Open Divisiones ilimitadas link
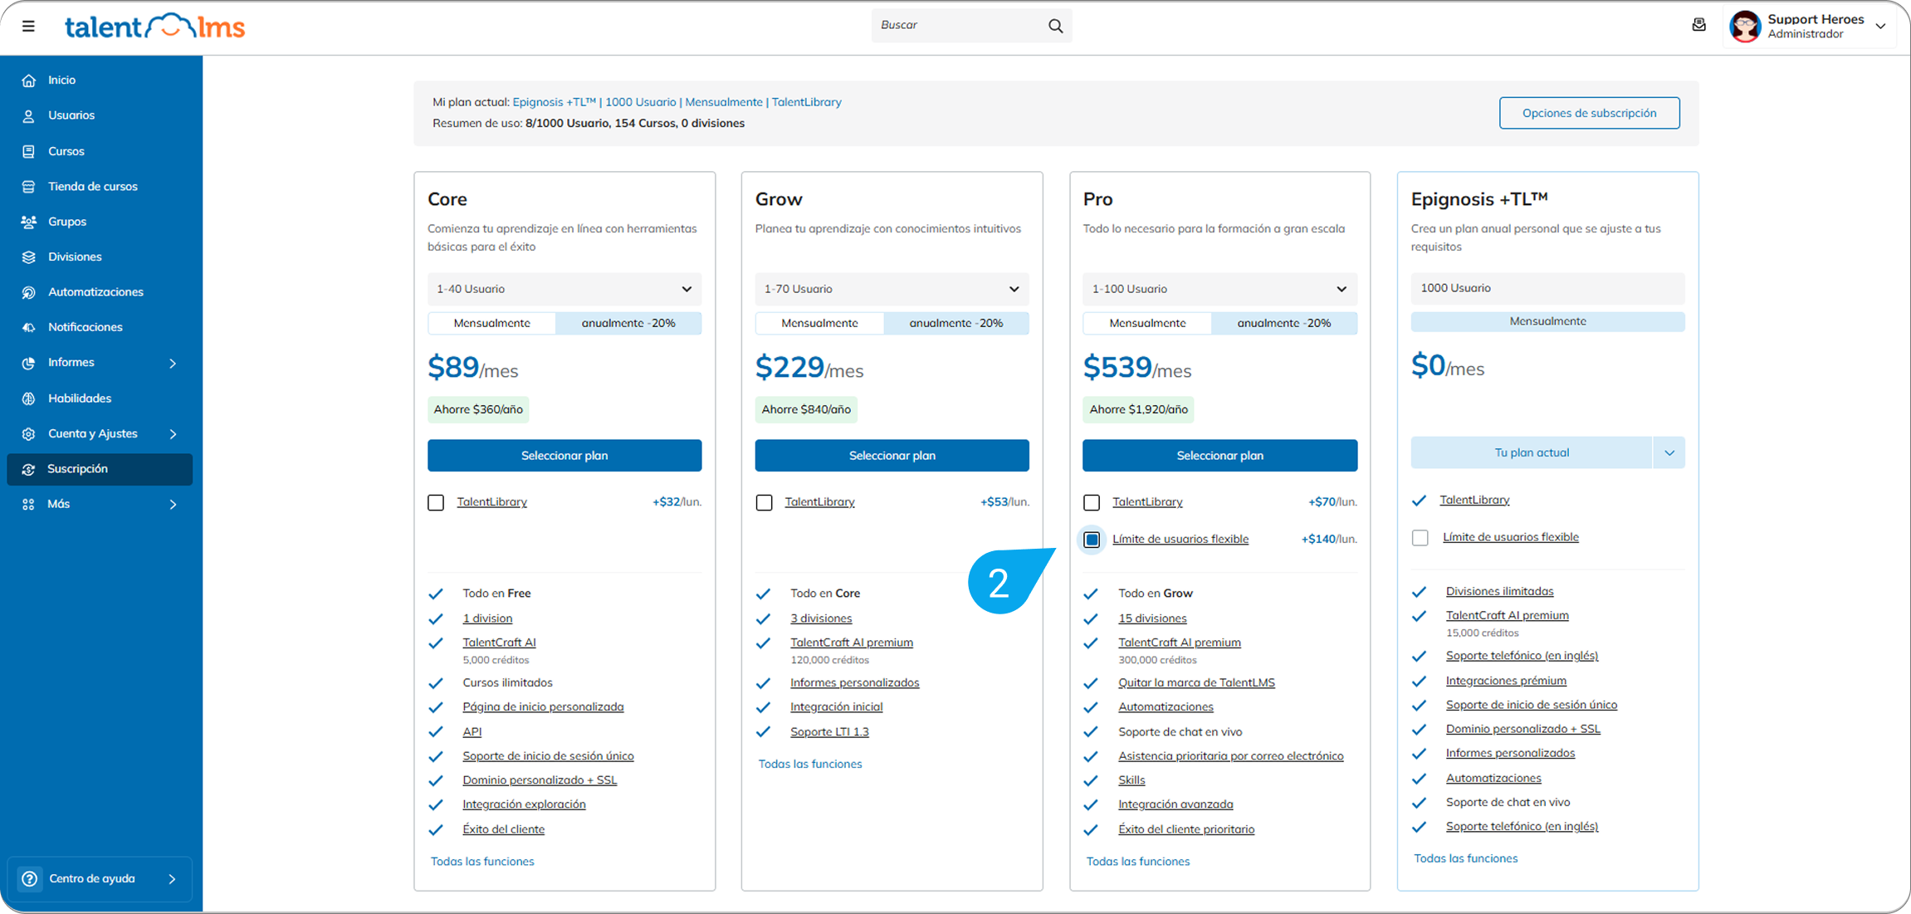 click(1499, 592)
